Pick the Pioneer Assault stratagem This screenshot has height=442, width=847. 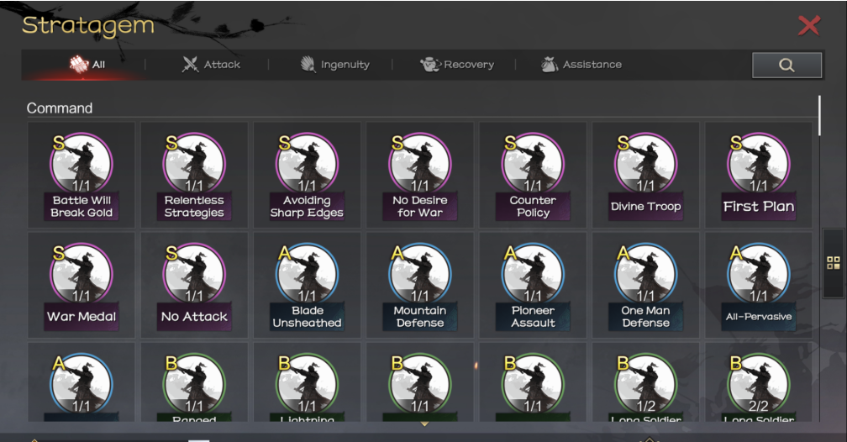(533, 284)
